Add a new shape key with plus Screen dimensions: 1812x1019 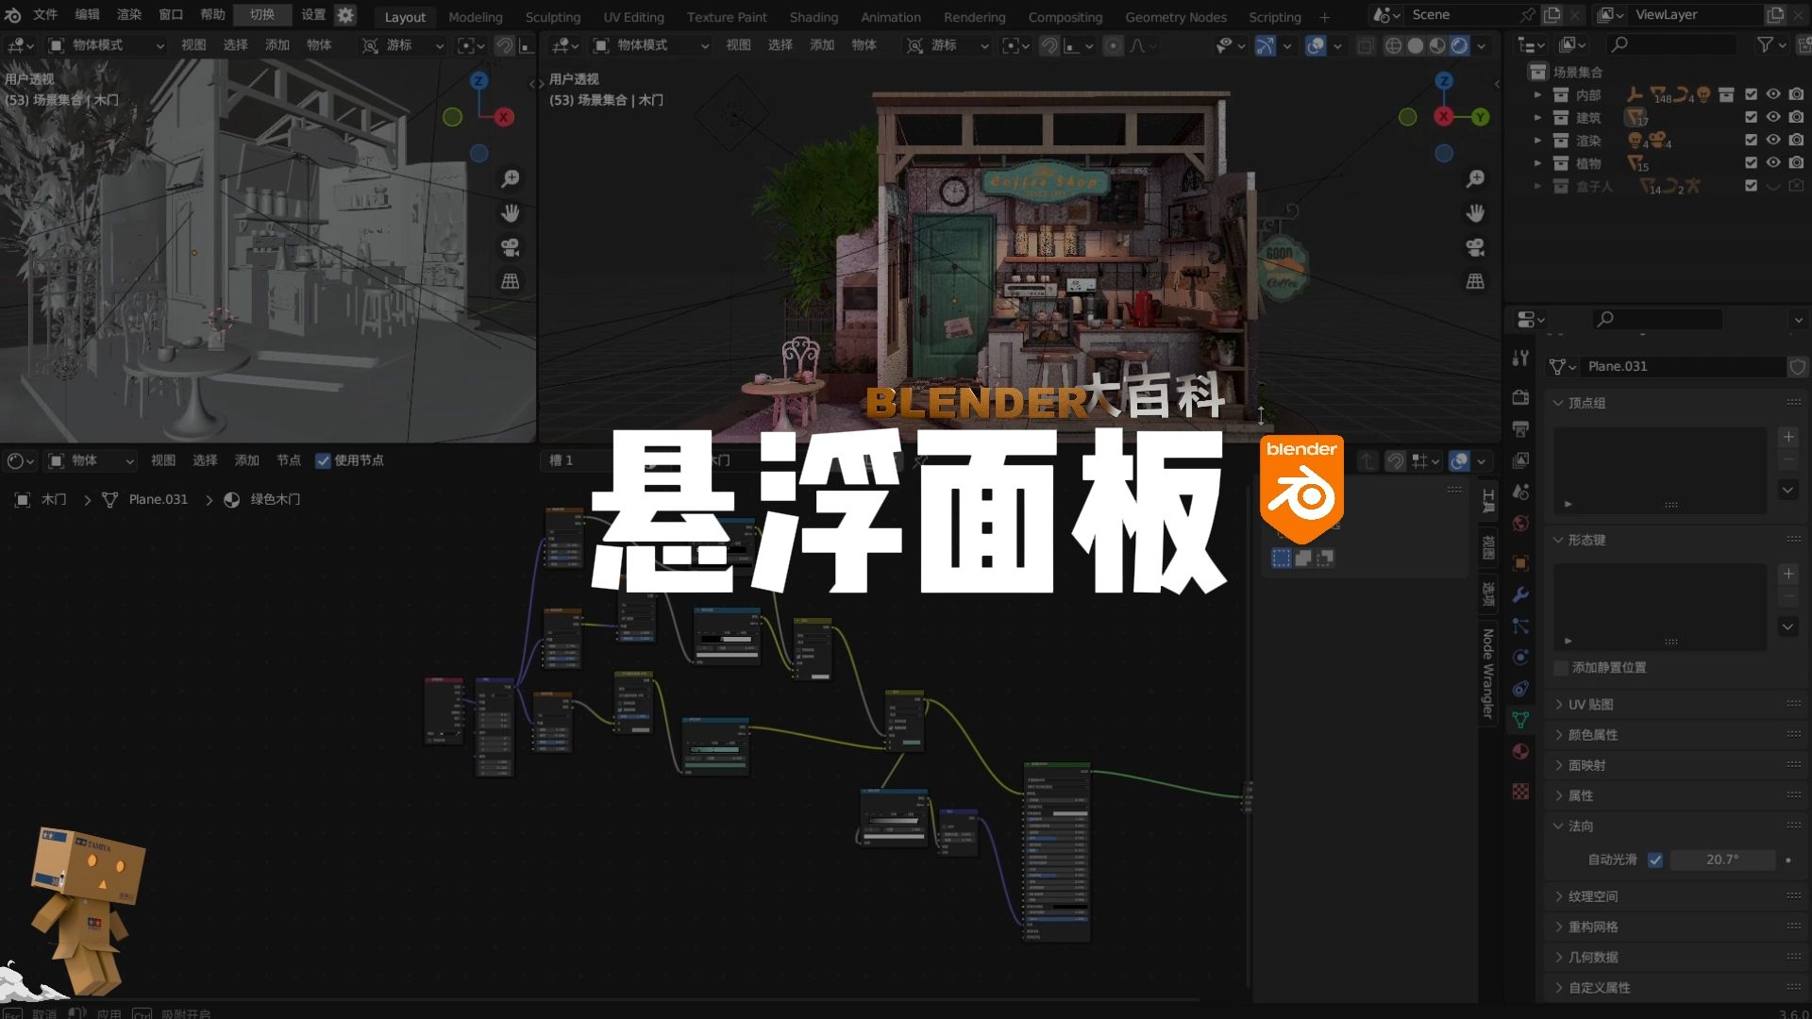[x=1787, y=574]
